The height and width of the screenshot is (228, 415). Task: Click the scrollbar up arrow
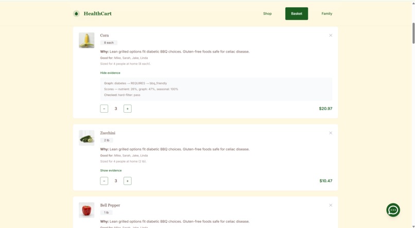tap(413, 3)
